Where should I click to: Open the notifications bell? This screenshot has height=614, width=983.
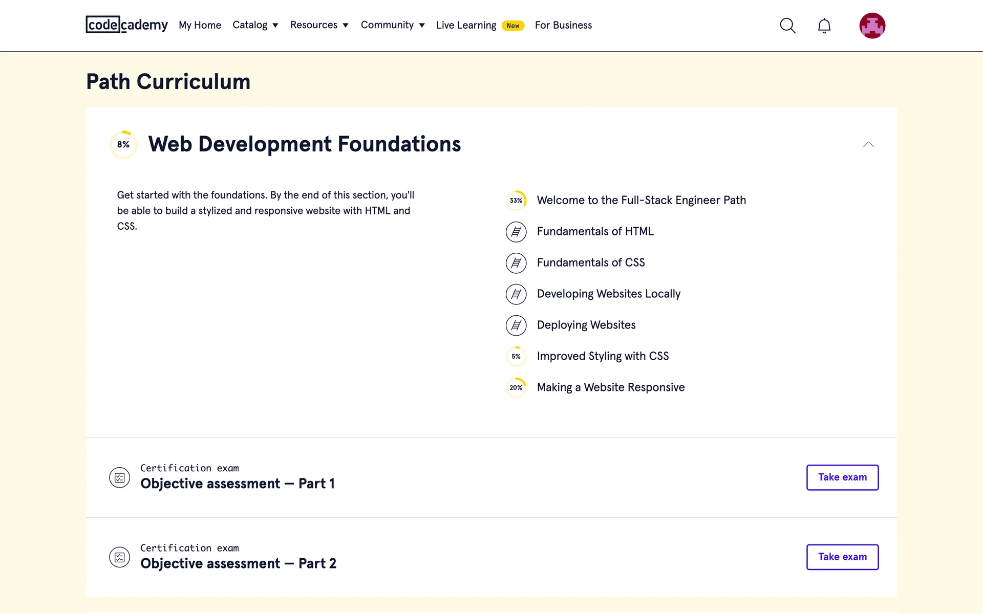(824, 26)
